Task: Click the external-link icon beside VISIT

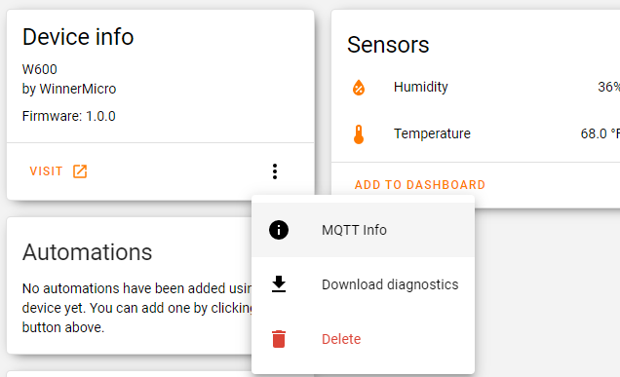Action: tap(80, 171)
